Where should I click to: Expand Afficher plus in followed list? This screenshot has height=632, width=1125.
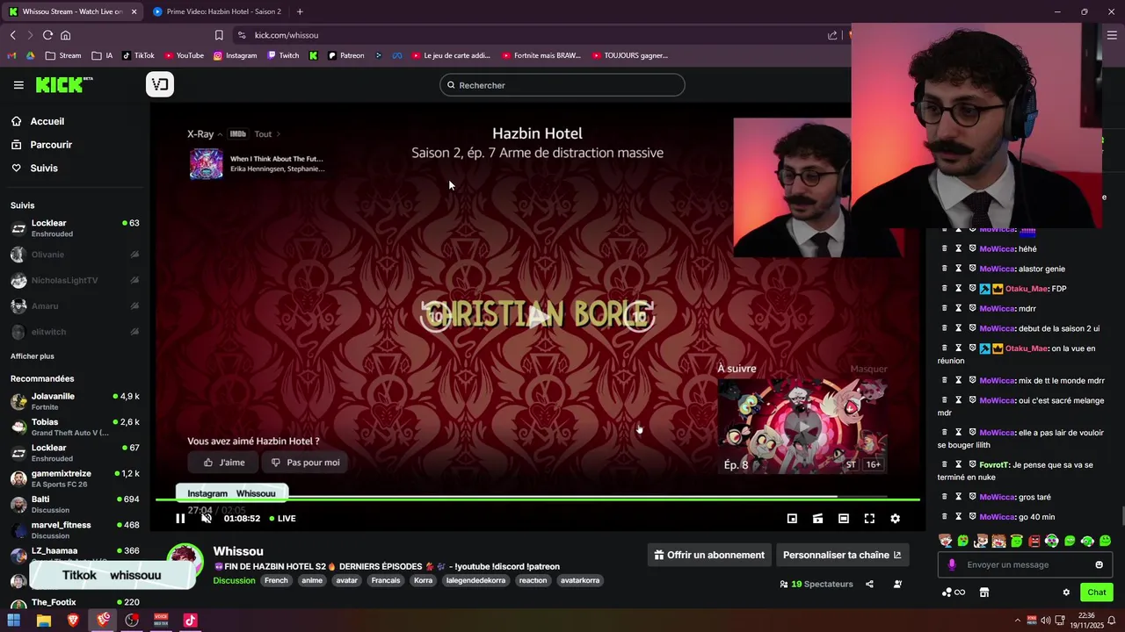coord(33,356)
